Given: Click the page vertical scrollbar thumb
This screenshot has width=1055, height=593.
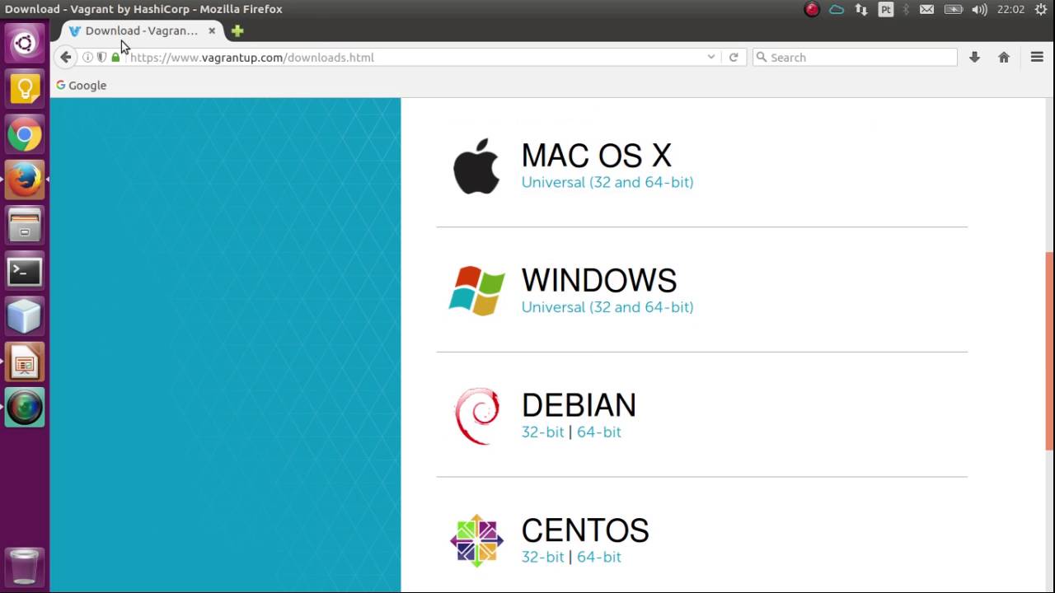Looking at the screenshot, I should pyautogui.click(x=1049, y=351).
